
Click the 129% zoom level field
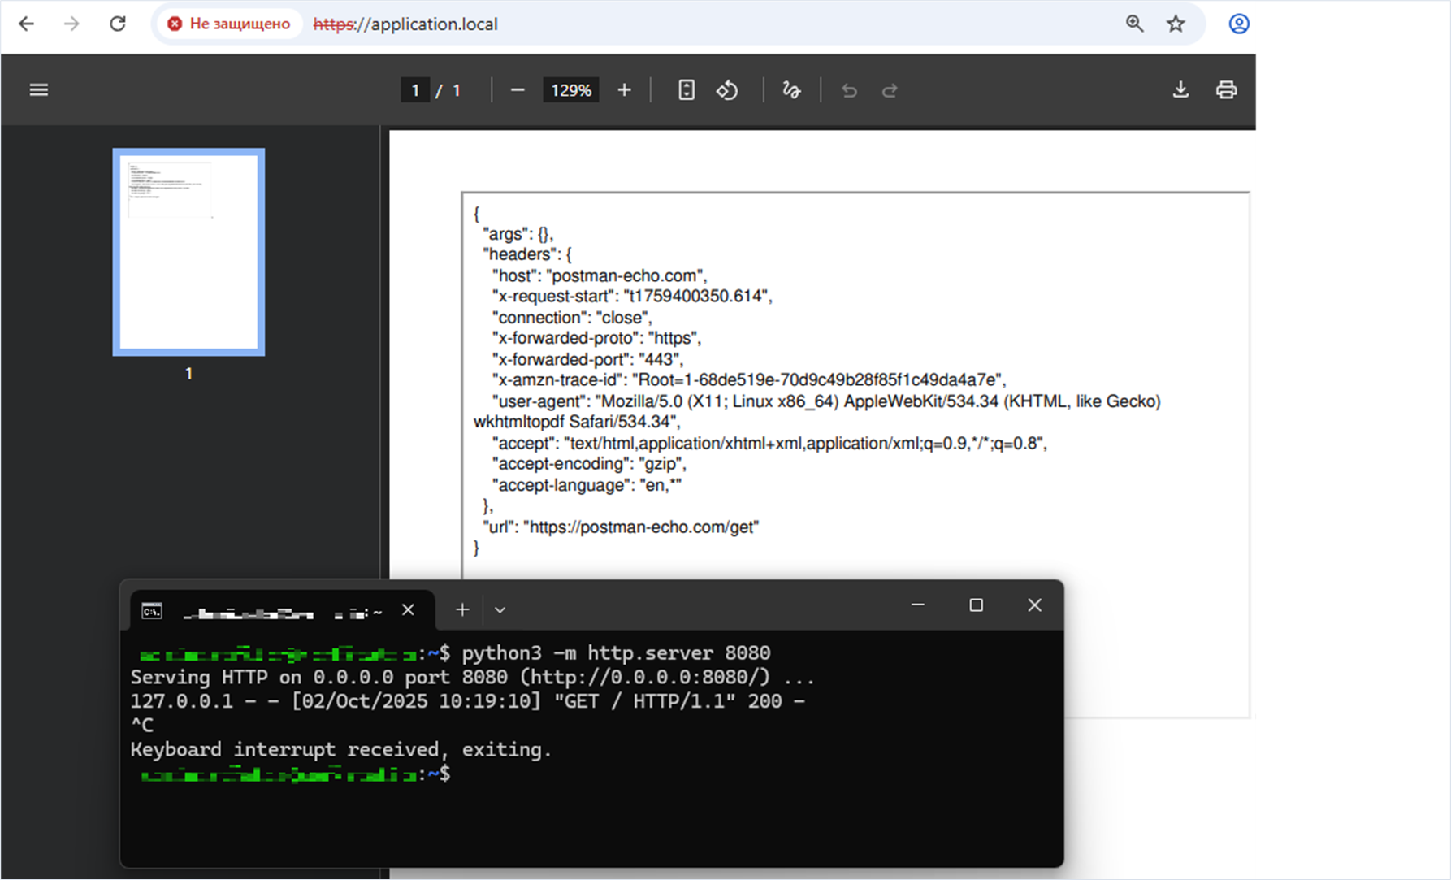point(571,90)
